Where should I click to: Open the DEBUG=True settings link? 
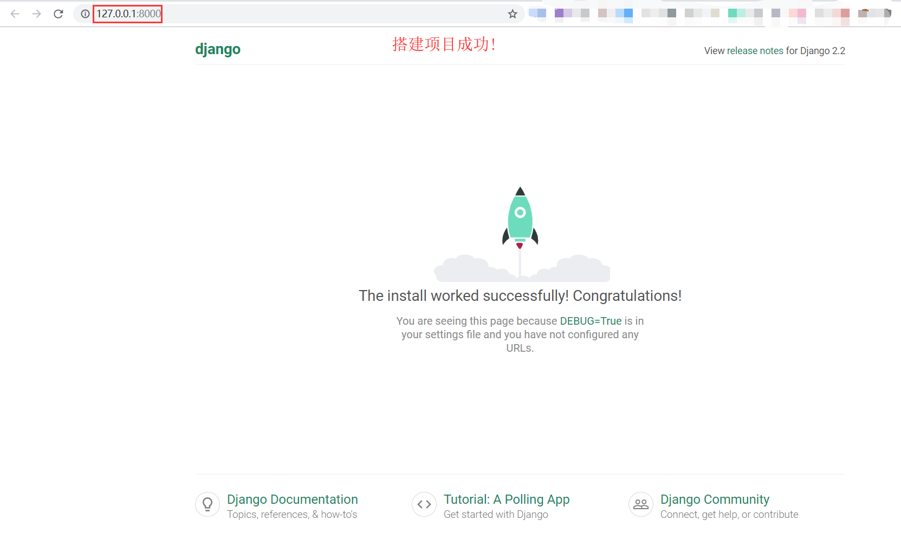click(x=591, y=321)
